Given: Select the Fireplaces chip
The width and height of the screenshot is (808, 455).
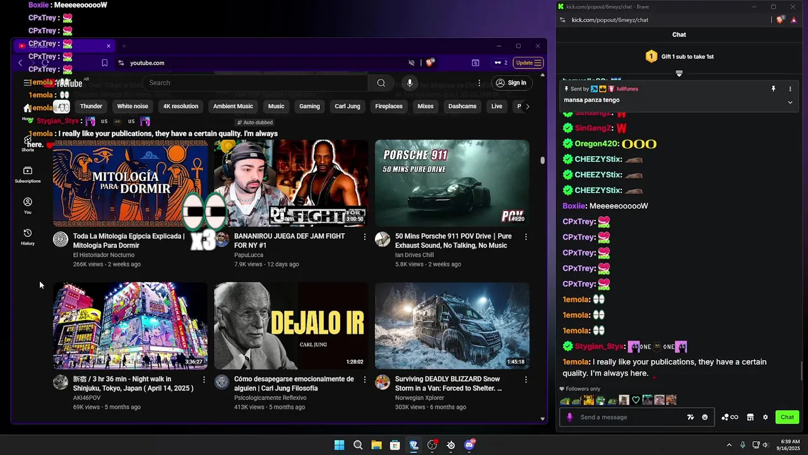Looking at the screenshot, I should coord(389,106).
